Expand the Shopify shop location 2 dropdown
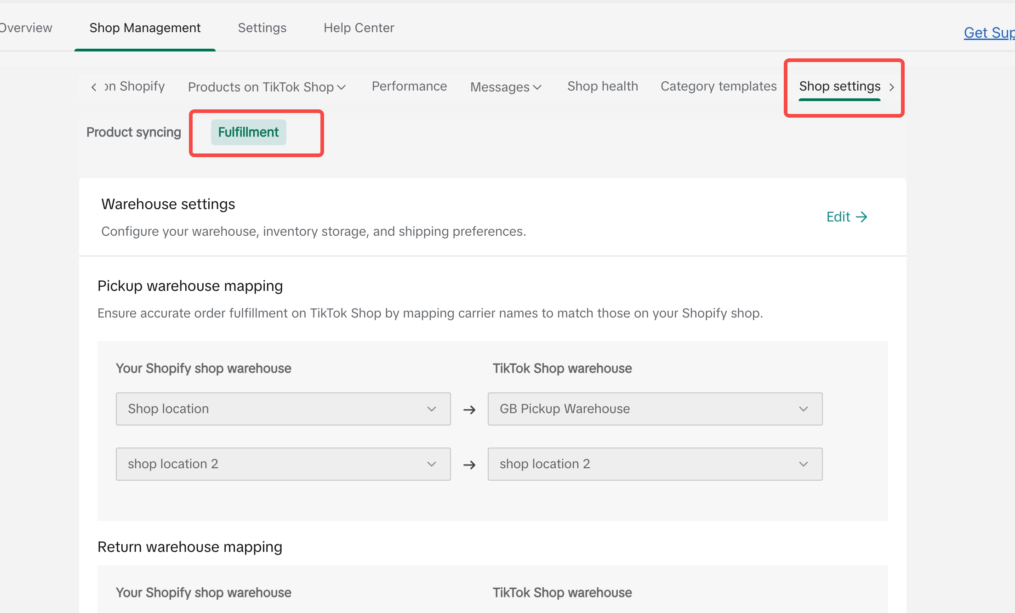The image size is (1015, 613). 283,464
